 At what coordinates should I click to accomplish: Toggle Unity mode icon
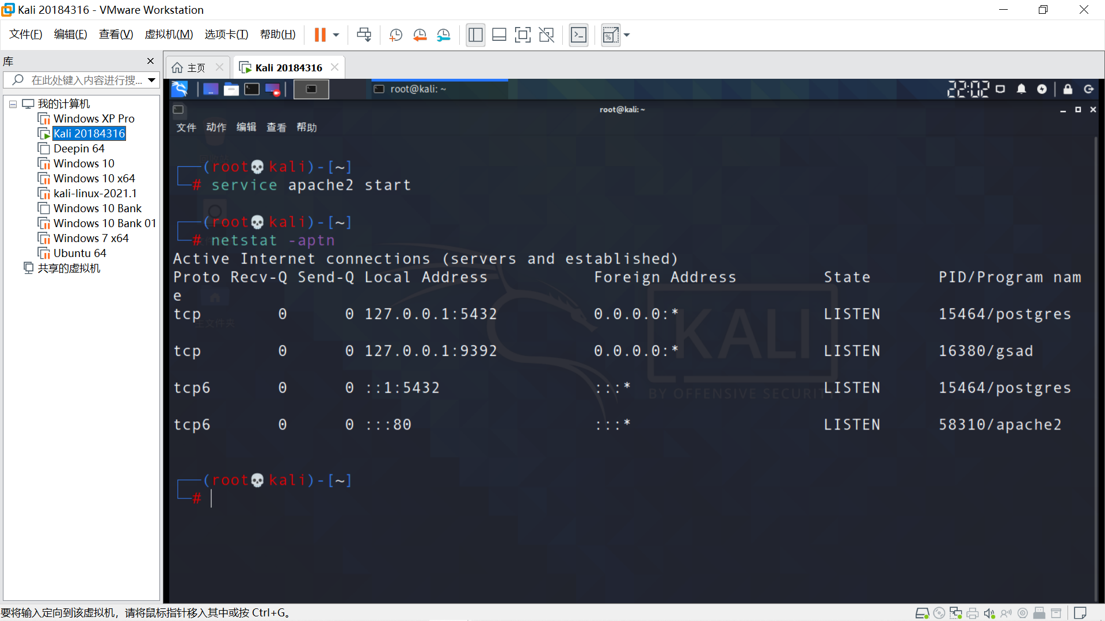[546, 35]
